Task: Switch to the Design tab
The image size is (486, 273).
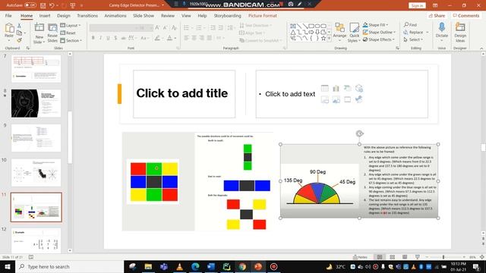Action: (64, 15)
